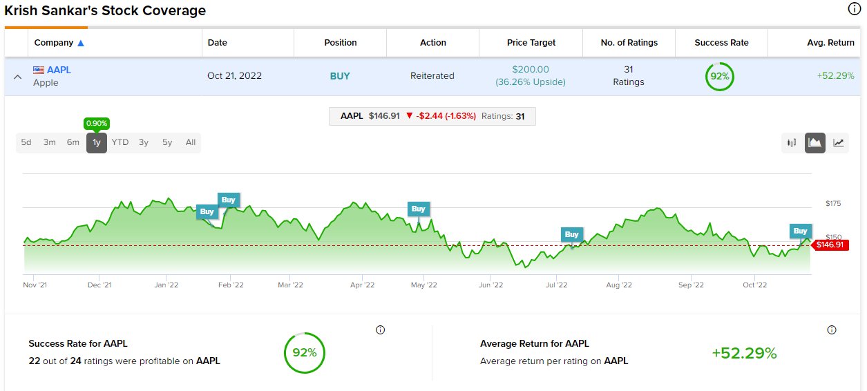Image resolution: width=867 pixels, height=391 pixels.
Task: Click the BUY position text
Action: 340,76
